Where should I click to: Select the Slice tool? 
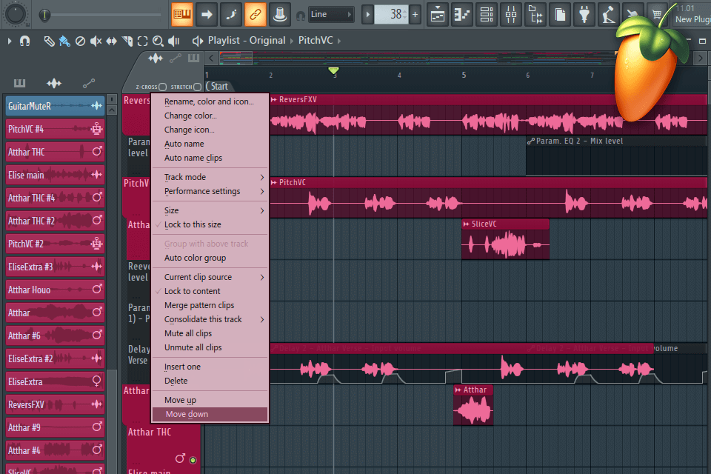(127, 41)
